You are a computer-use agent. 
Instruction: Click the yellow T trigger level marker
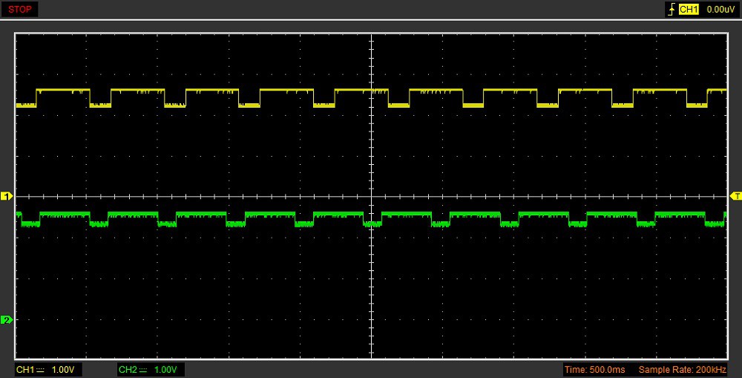click(735, 196)
